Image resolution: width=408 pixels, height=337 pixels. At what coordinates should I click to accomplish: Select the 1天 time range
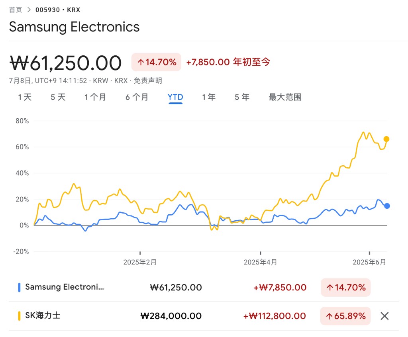click(25, 97)
